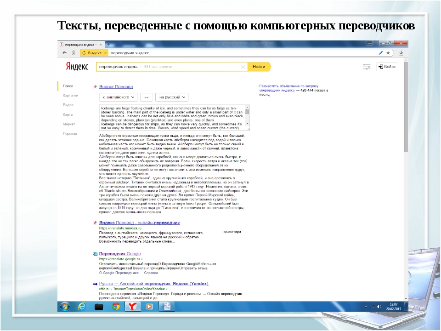Switch to 'Карты' search section
Viewport: 441px width, 331px height.
point(68,114)
